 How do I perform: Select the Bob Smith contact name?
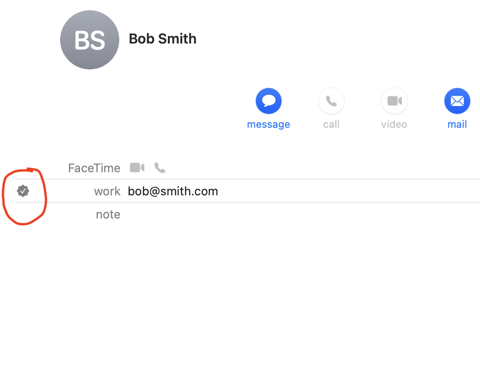click(x=163, y=39)
